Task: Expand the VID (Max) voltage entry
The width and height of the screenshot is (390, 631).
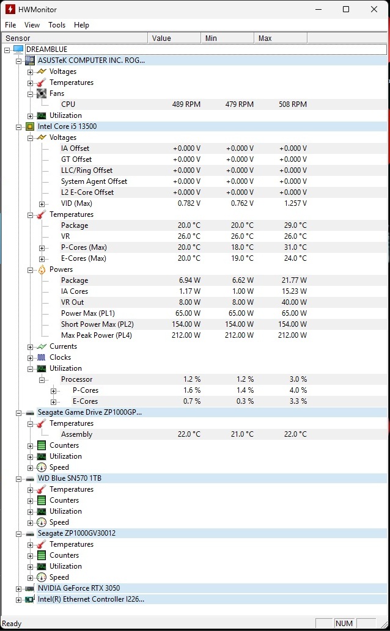Action: coord(42,204)
